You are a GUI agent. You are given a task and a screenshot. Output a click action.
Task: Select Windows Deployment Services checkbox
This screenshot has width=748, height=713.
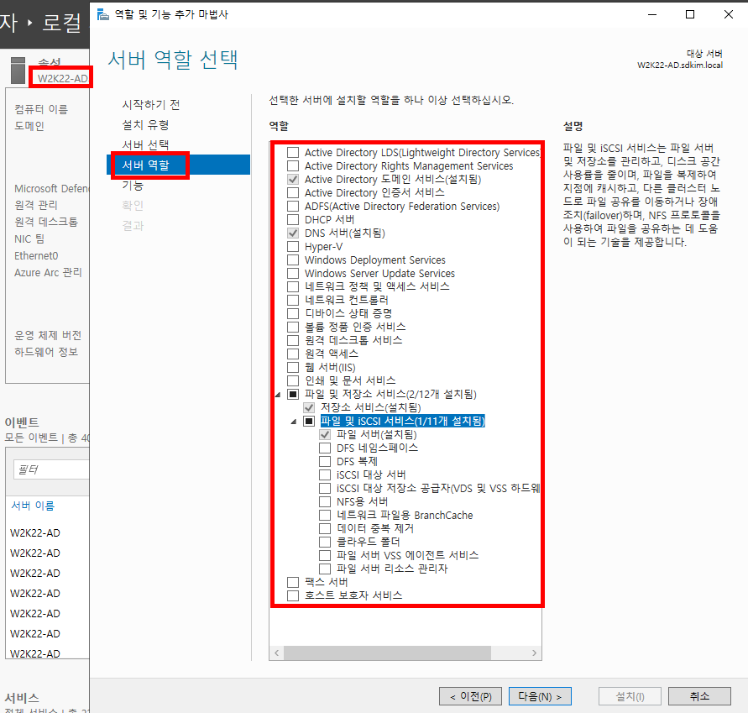click(293, 260)
